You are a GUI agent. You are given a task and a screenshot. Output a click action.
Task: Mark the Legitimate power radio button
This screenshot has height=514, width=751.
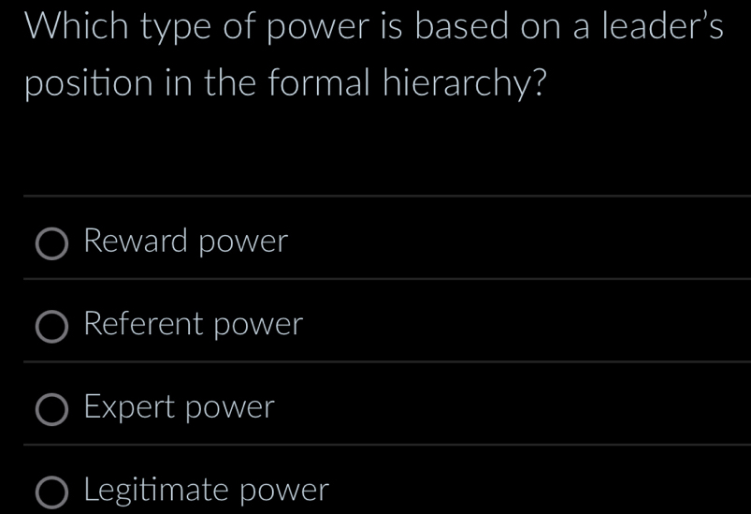(x=52, y=492)
